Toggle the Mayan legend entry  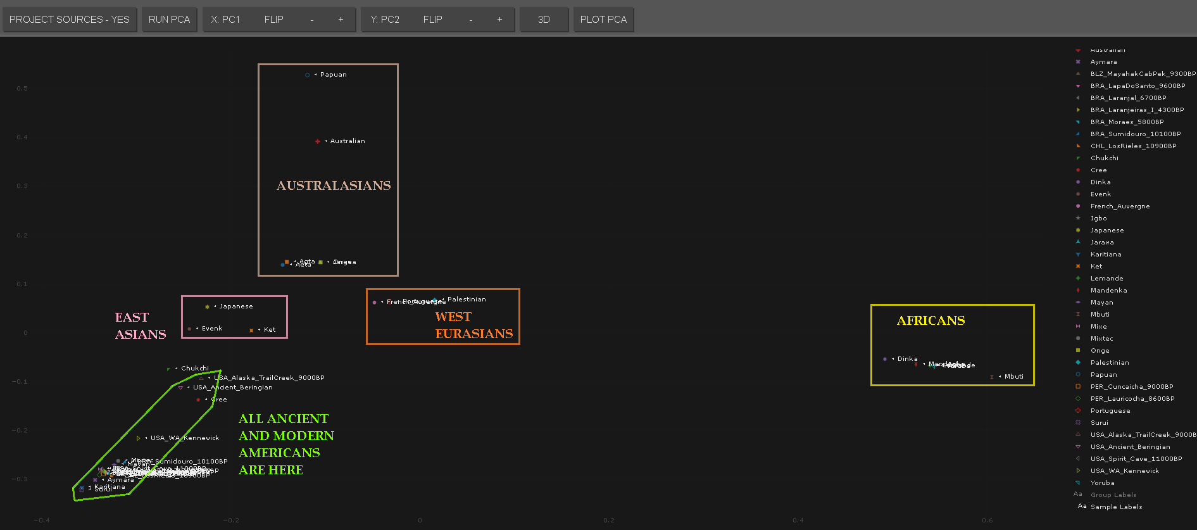coord(1101,303)
